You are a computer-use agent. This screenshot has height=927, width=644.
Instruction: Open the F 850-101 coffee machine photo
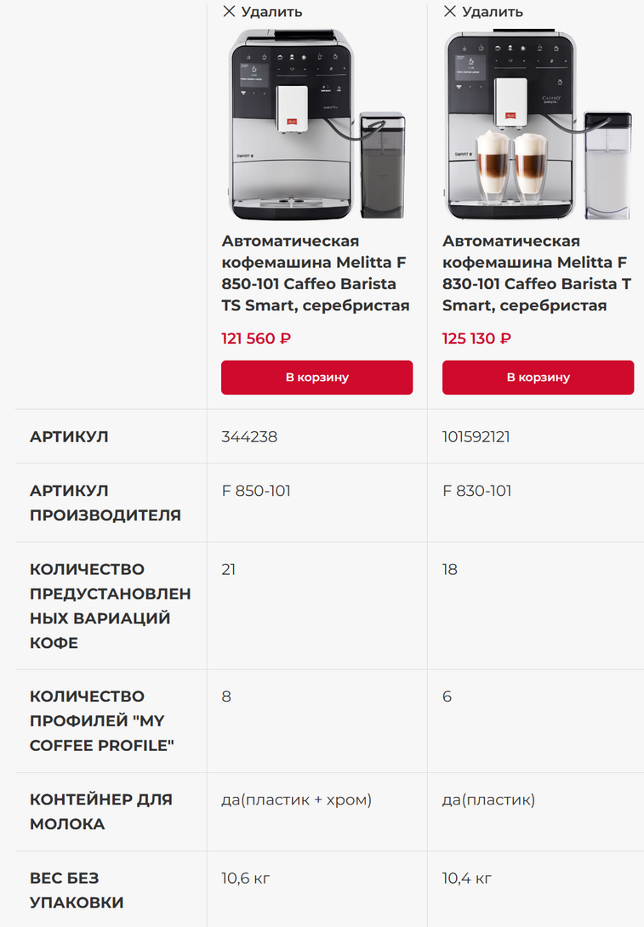pos(316,125)
